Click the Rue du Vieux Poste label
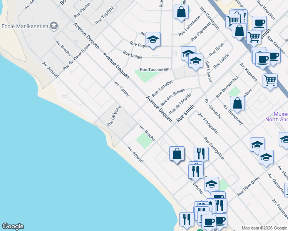 (77, 57)
